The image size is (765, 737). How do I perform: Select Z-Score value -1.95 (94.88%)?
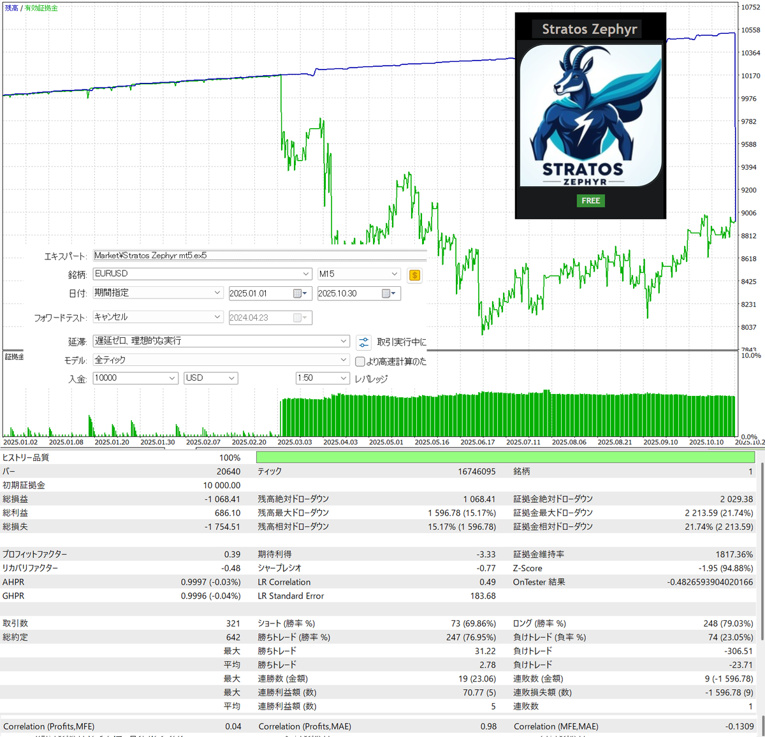tap(725, 568)
